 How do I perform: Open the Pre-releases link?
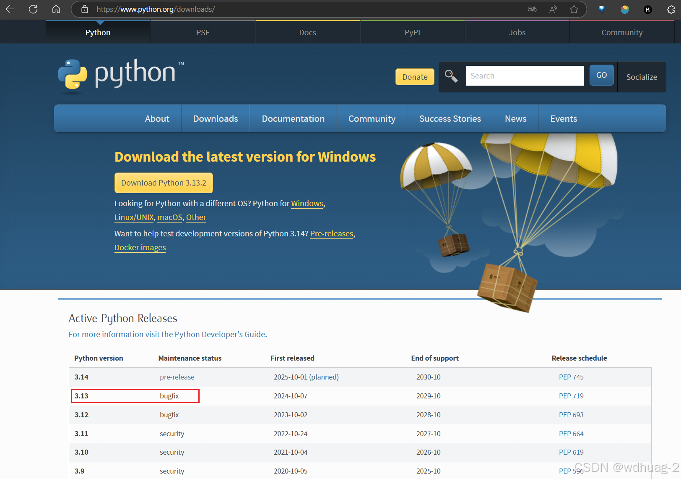332,234
